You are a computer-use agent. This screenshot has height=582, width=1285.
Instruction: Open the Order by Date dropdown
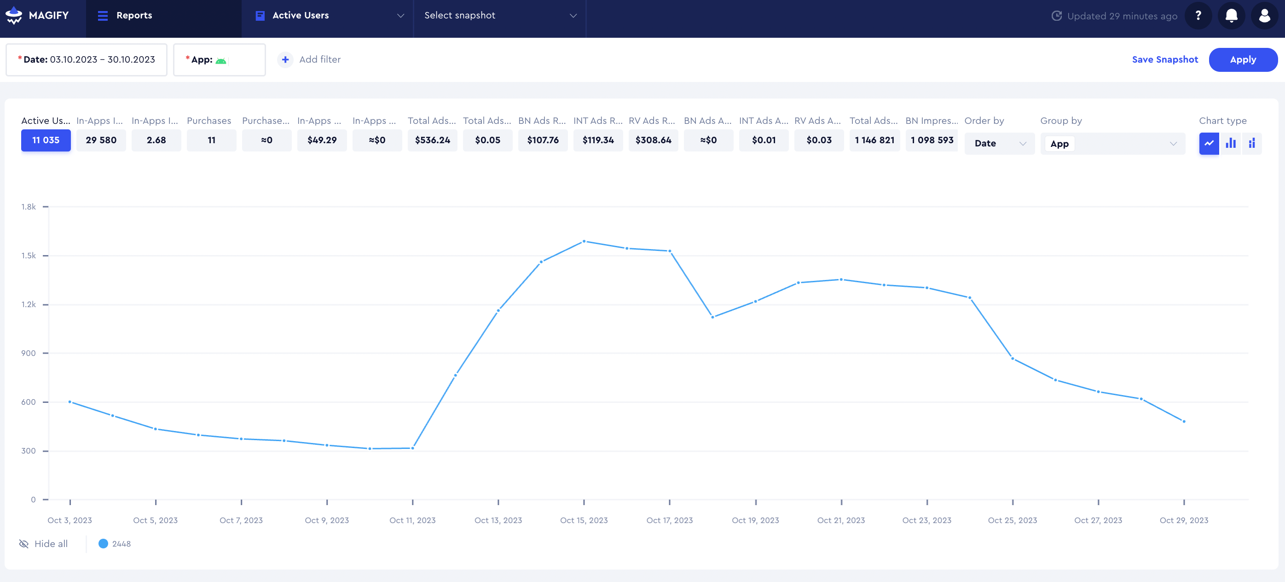tap(999, 144)
